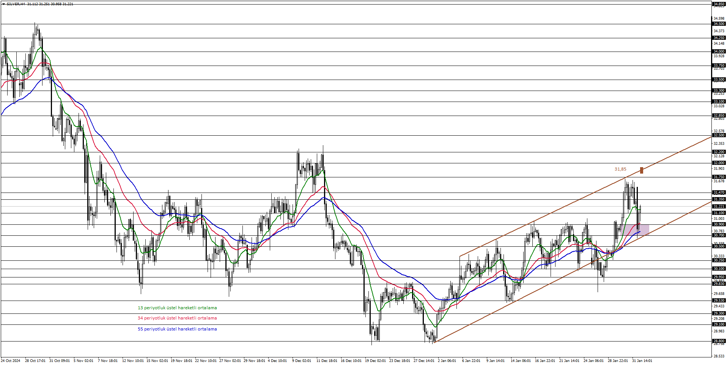Viewport: 727px width, 365px height.
Task: Click the current price tag 31.221
Action: pyautogui.click(x=719, y=207)
